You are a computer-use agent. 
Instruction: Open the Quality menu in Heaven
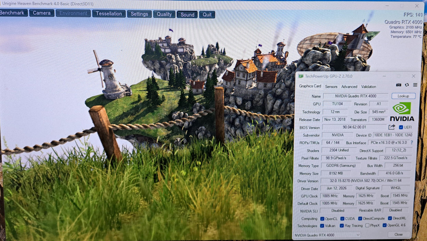click(x=164, y=14)
